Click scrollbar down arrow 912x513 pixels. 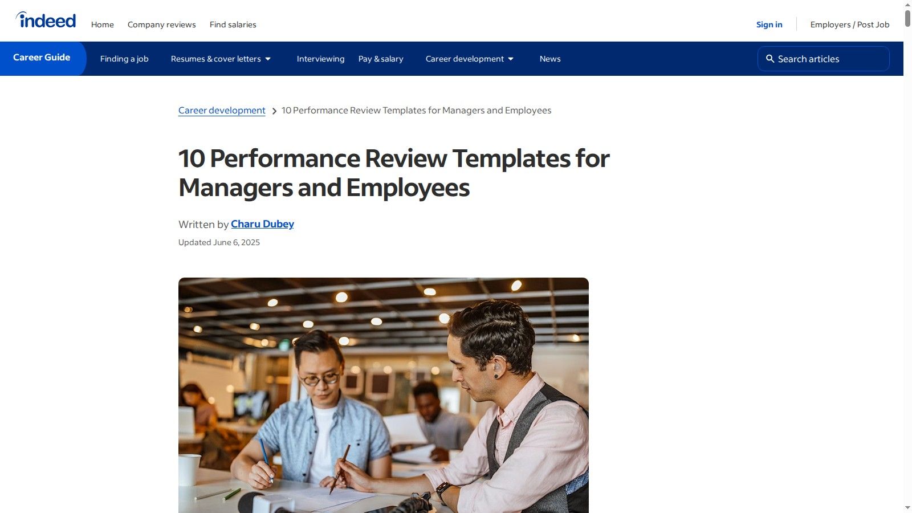(907, 507)
